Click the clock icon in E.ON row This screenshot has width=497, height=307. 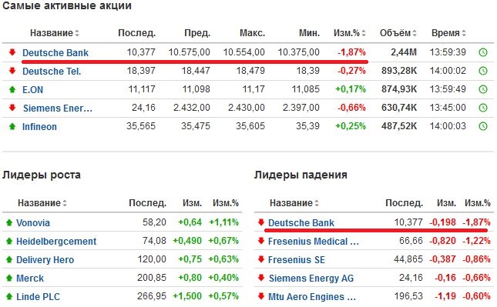tap(482, 89)
